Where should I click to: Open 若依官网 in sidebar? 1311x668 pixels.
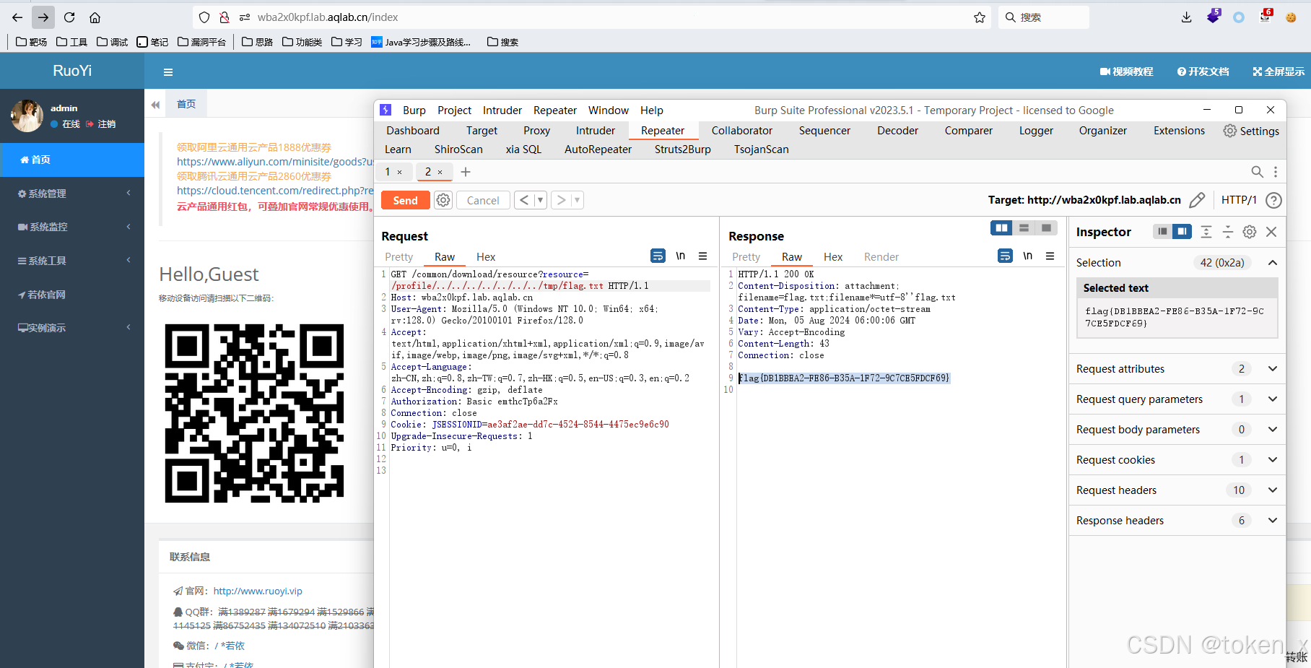click(x=72, y=295)
